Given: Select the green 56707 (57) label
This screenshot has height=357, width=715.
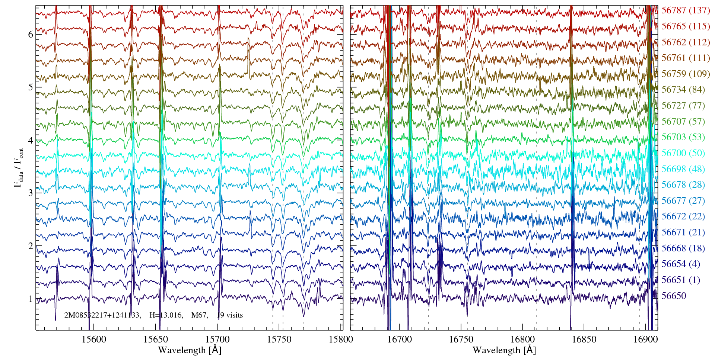Looking at the screenshot, I should (x=683, y=122).
